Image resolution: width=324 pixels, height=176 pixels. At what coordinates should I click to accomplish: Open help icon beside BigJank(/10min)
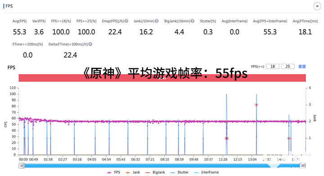(193, 21)
